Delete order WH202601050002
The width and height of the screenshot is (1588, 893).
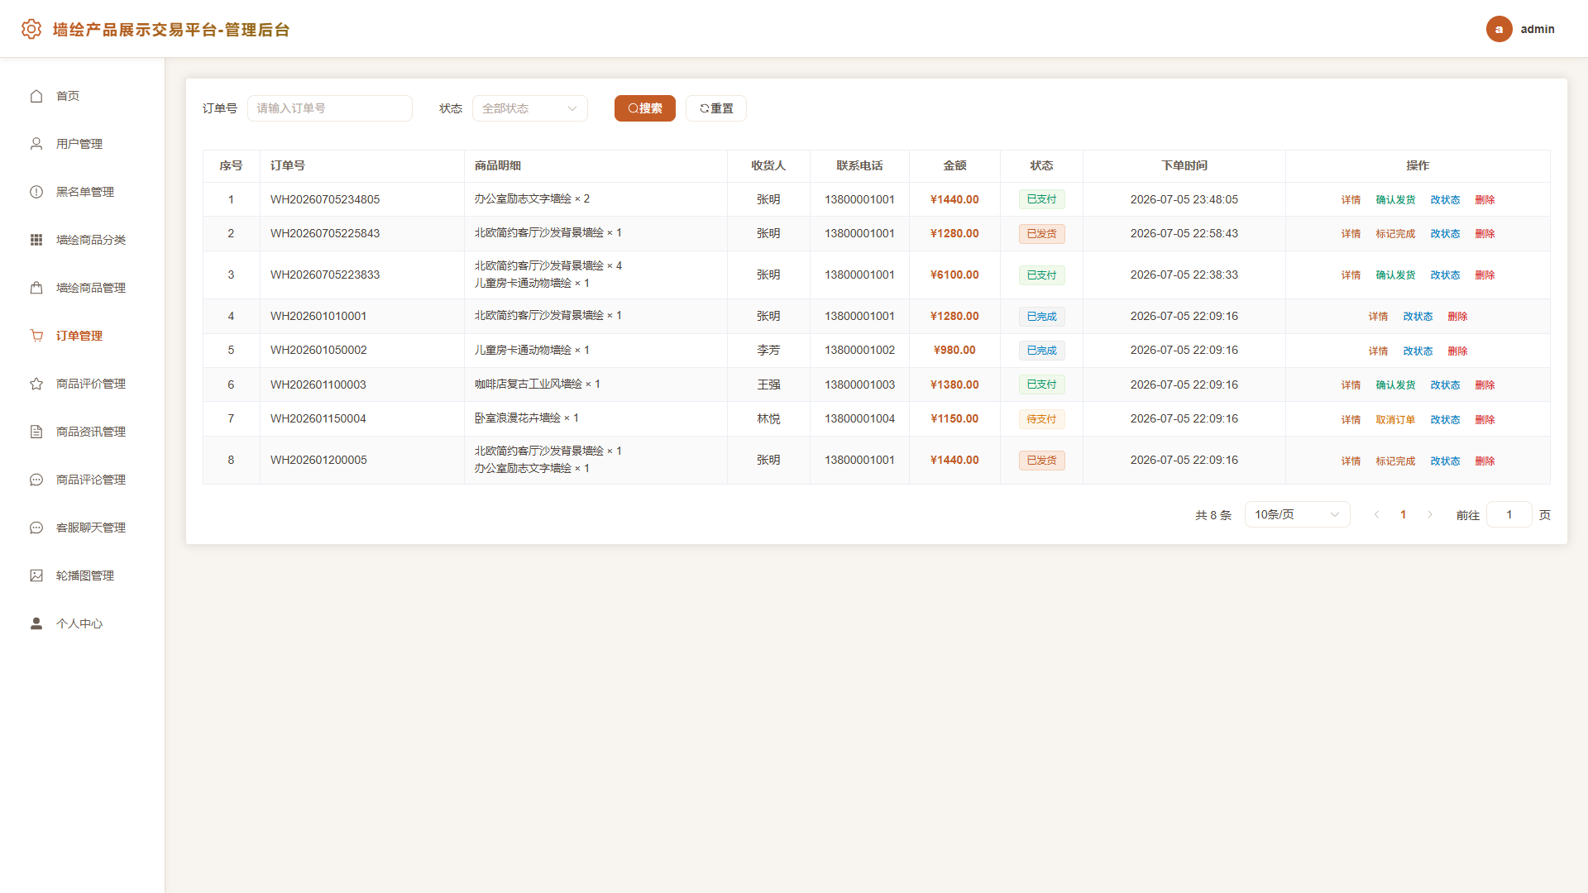(1457, 351)
